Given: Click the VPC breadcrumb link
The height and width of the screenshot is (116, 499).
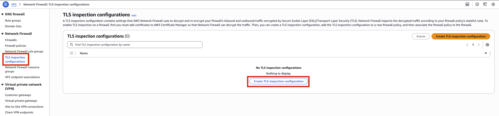Looking at the screenshot, I should 14,4.
